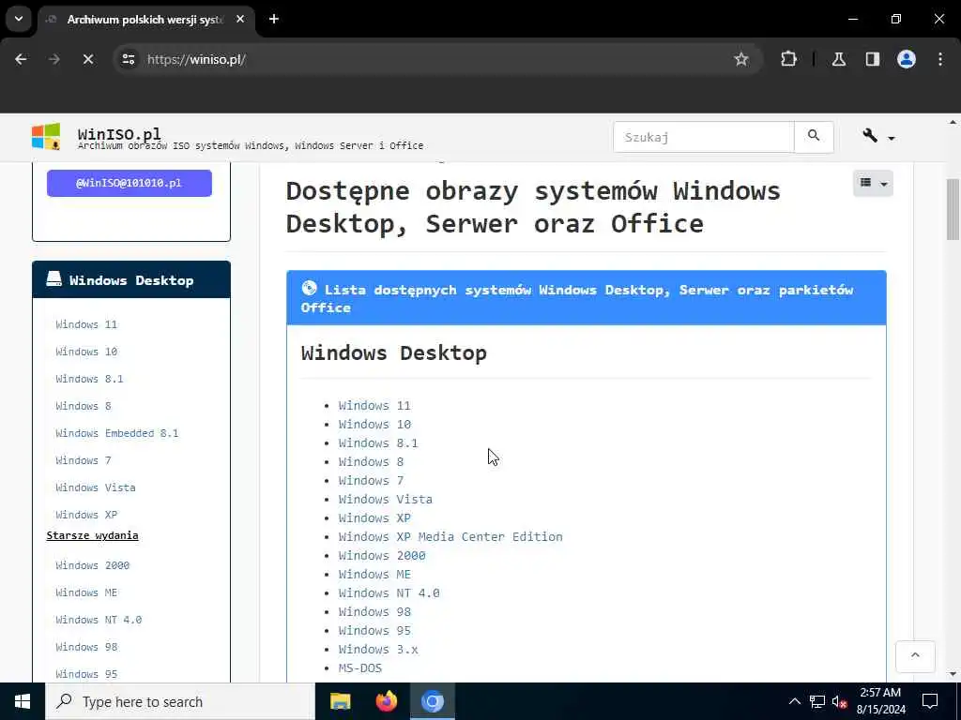Click Windows 98 in the main list

[x=374, y=611]
